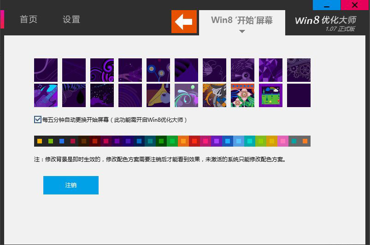Image resolution: width=370 pixels, height=245 pixels.
Task: Pick the brown color scheme swatch
Action: coord(84,141)
